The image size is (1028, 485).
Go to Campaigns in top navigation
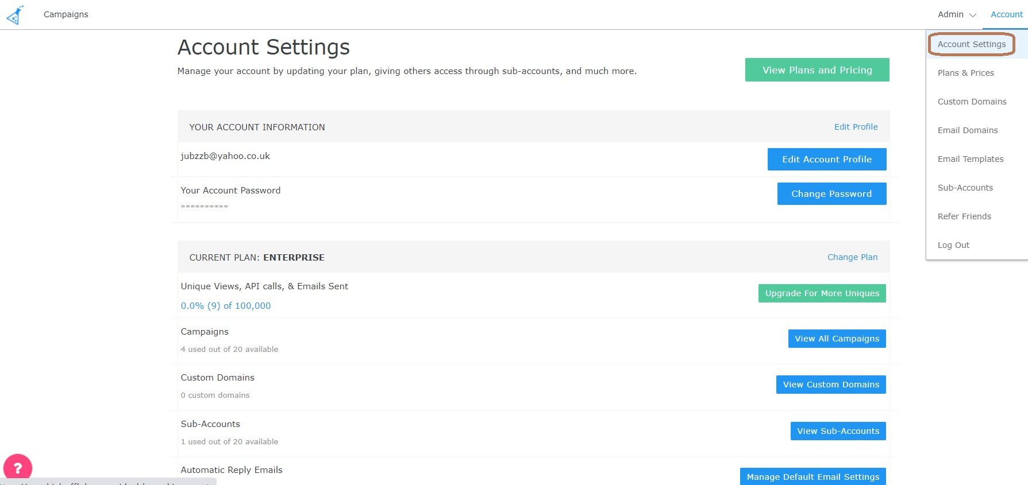tap(66, 14)
